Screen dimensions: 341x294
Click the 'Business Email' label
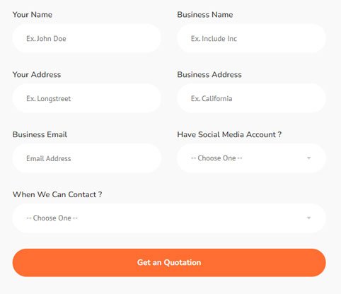40,134
